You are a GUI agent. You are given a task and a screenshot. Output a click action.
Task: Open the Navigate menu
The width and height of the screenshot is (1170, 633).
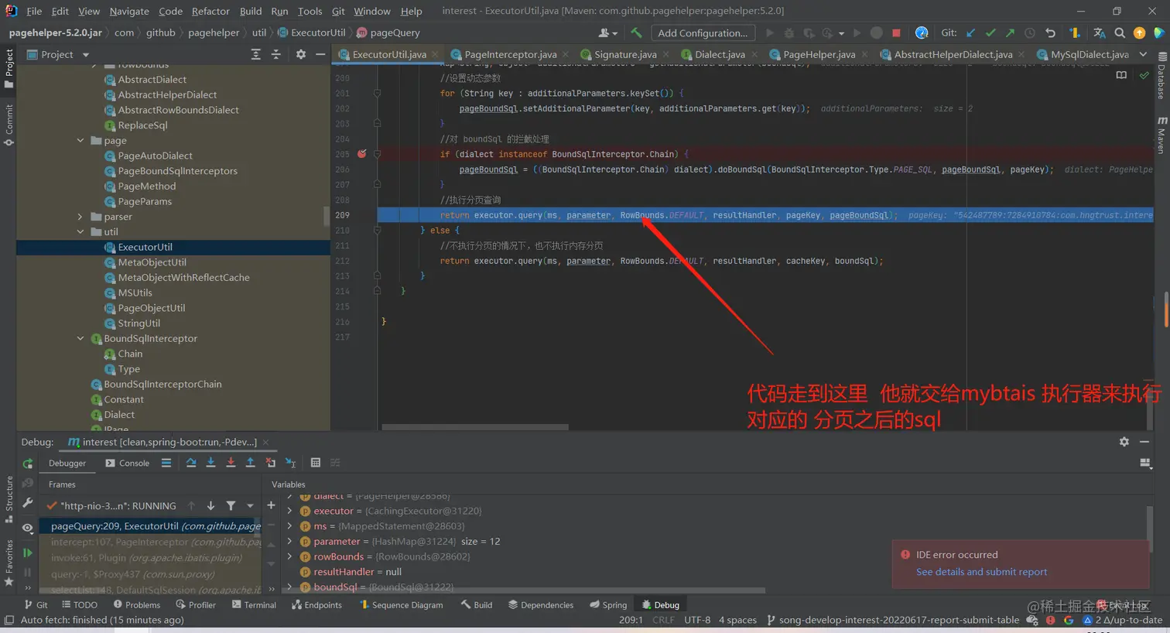click(129, 11)
